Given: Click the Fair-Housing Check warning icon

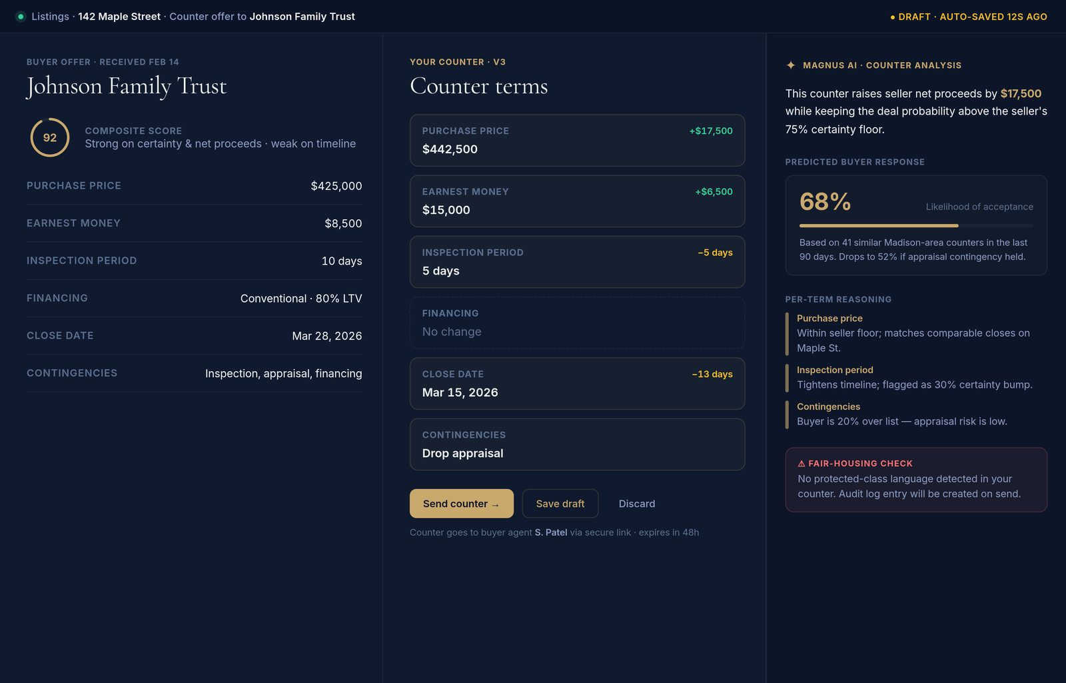Looking at the screenshot, I should point(801,463).
